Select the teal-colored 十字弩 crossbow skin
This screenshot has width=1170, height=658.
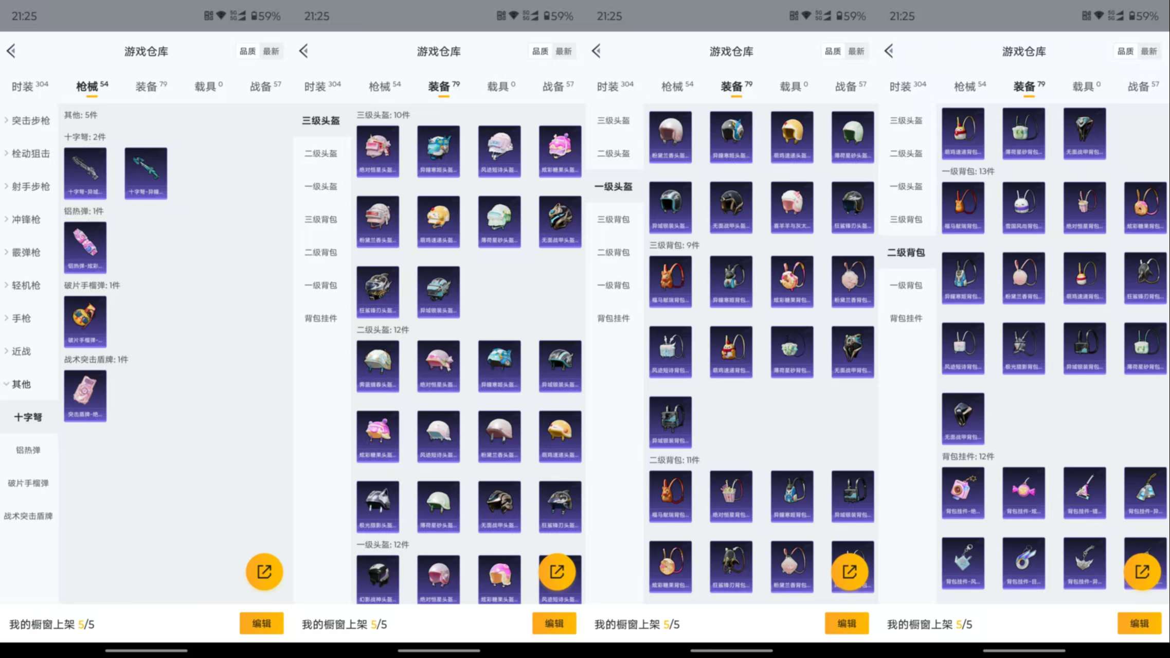pos(146,173)
